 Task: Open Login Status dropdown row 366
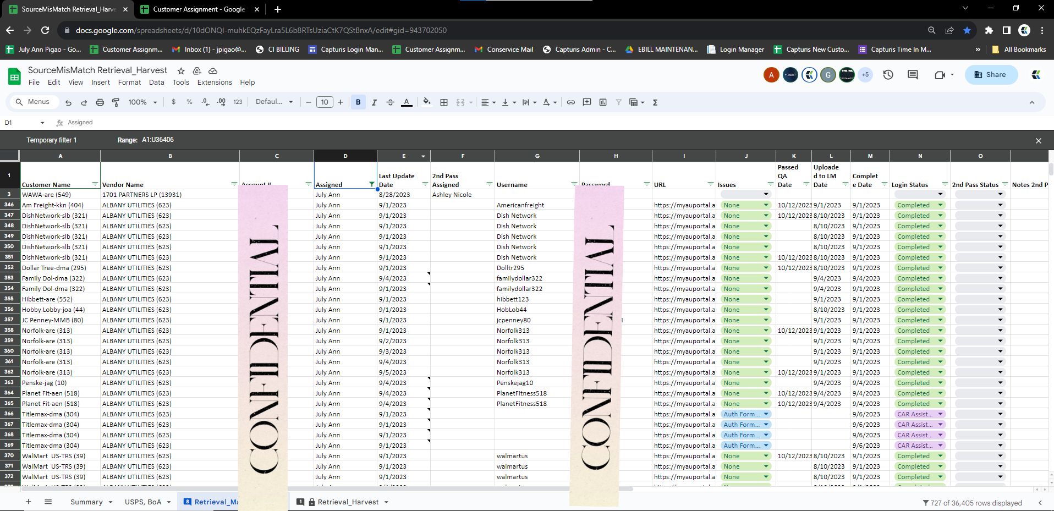point(940,414)
